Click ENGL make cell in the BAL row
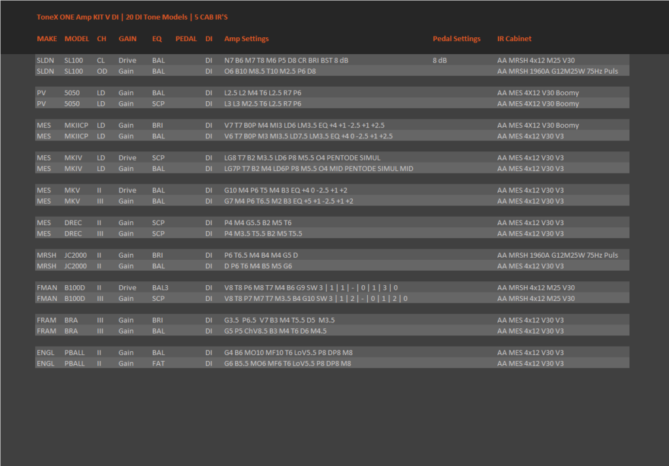Viewport: 669px width, 466px height. (46, 352)
